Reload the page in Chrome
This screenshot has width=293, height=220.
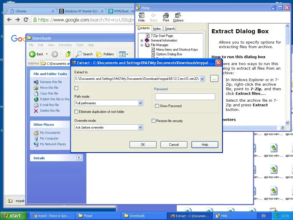point(26,20)
